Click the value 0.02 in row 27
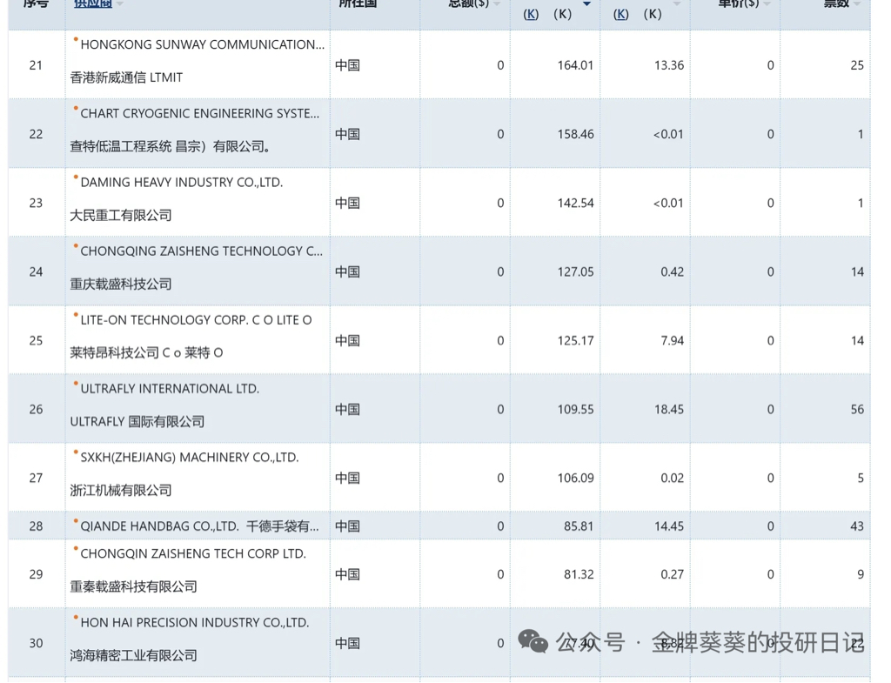Image resolution: width=891 pixels, height=683 pixels. [673, 478]
